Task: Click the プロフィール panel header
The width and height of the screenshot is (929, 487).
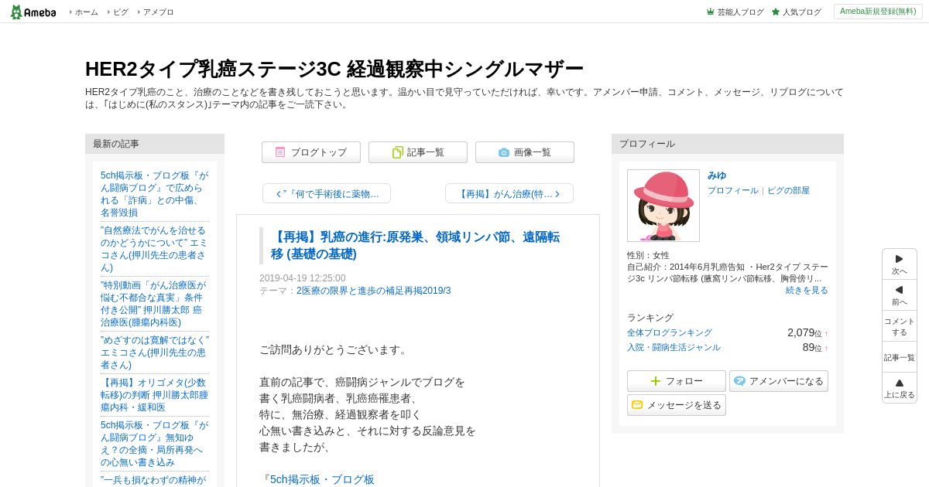Action: coord(728,144)
